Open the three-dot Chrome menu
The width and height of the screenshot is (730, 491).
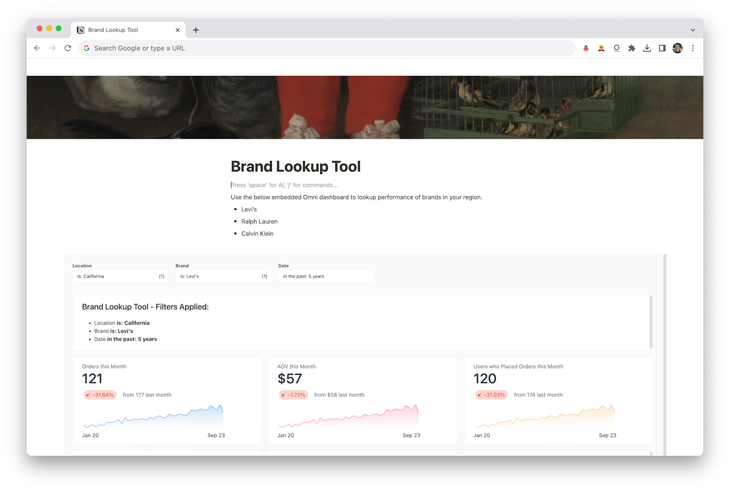tap(693, 48)
